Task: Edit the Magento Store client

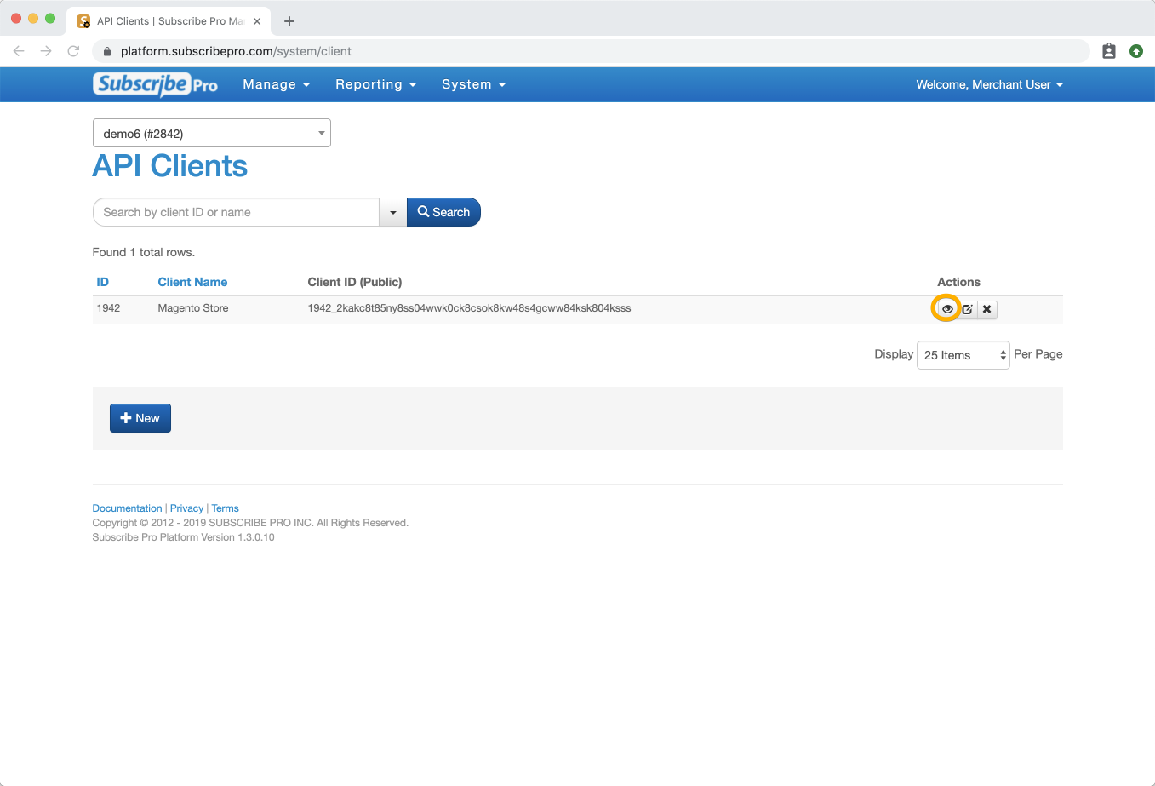Action: pos(968,309)
